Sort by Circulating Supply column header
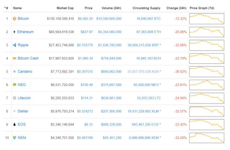This screenshot has height=150, width=230. 147,7
